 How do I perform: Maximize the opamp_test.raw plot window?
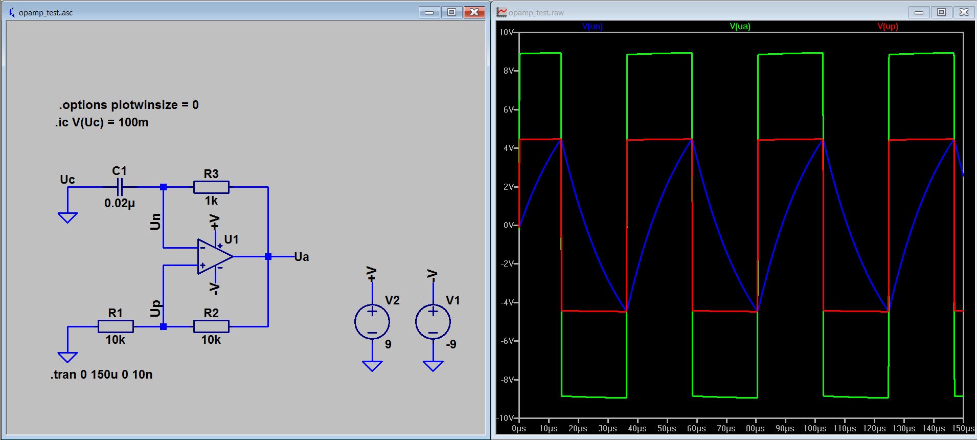click(942, 12)
